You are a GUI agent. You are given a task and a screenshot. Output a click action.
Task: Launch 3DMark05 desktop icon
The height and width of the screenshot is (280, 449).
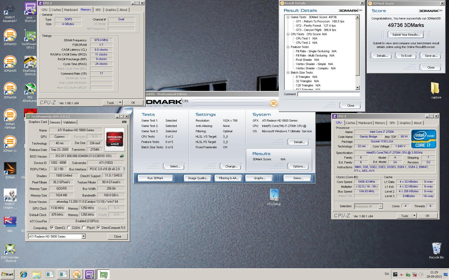coord(10,64)
